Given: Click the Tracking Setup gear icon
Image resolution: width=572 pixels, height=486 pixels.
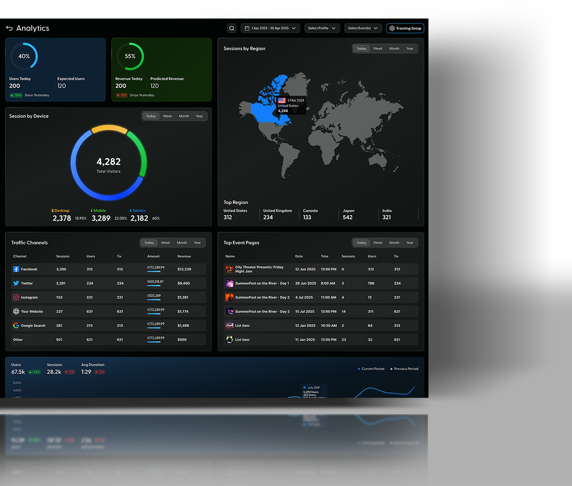Looking at the screenshot, I should point(392,28).
